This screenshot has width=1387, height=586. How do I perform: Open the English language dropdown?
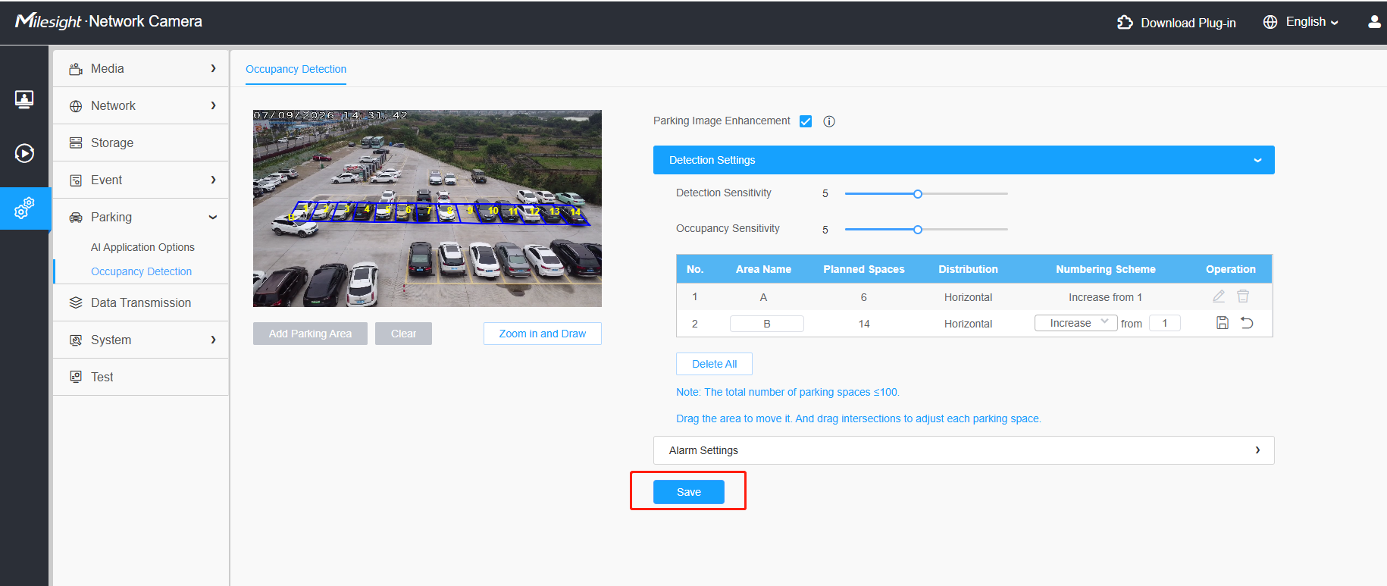tap(1312, 22)
